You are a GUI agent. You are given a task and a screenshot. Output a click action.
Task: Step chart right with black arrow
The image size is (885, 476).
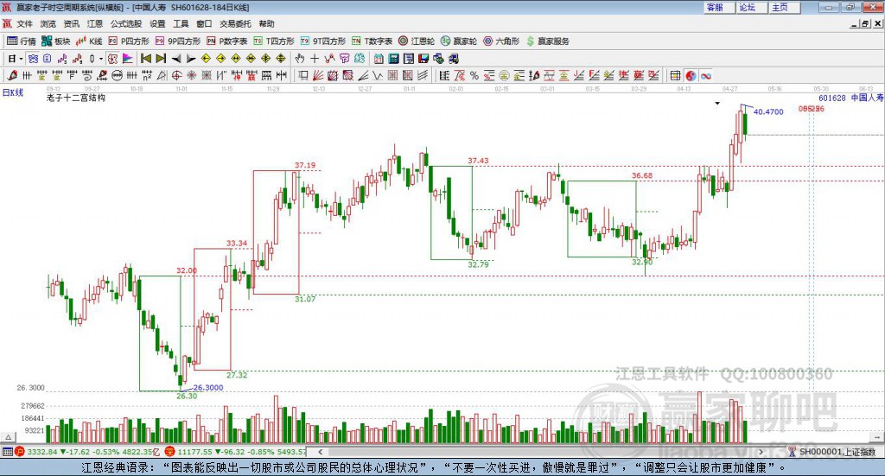click(191, 59)
